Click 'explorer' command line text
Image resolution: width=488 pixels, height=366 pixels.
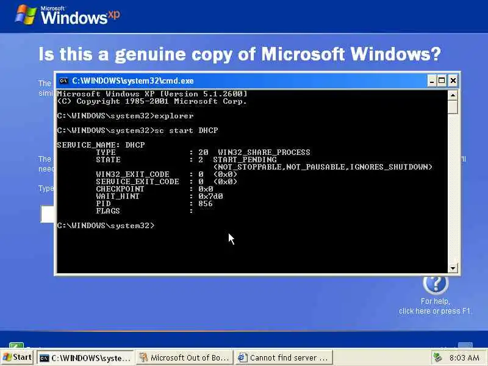click(174, 116)
